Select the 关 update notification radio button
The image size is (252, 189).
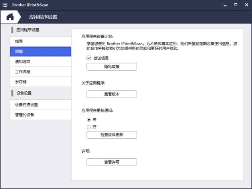[89, 119]
